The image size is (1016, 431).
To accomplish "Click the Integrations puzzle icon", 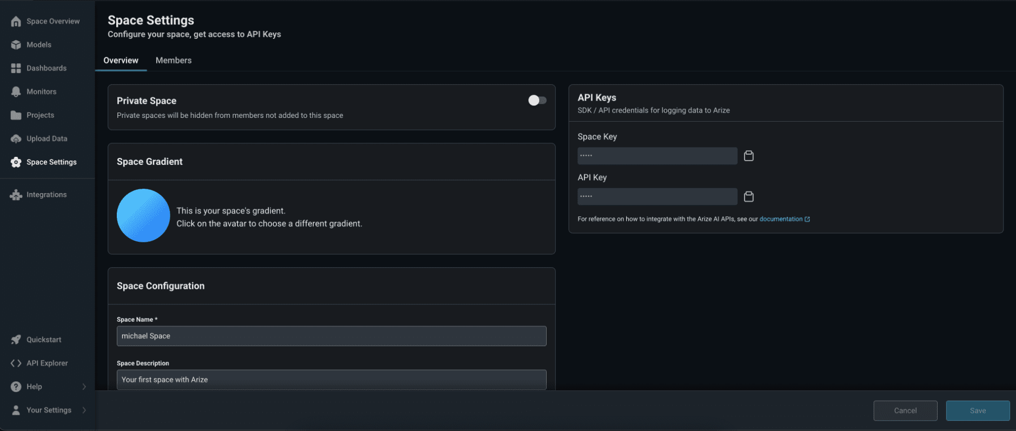I will 16,195.
